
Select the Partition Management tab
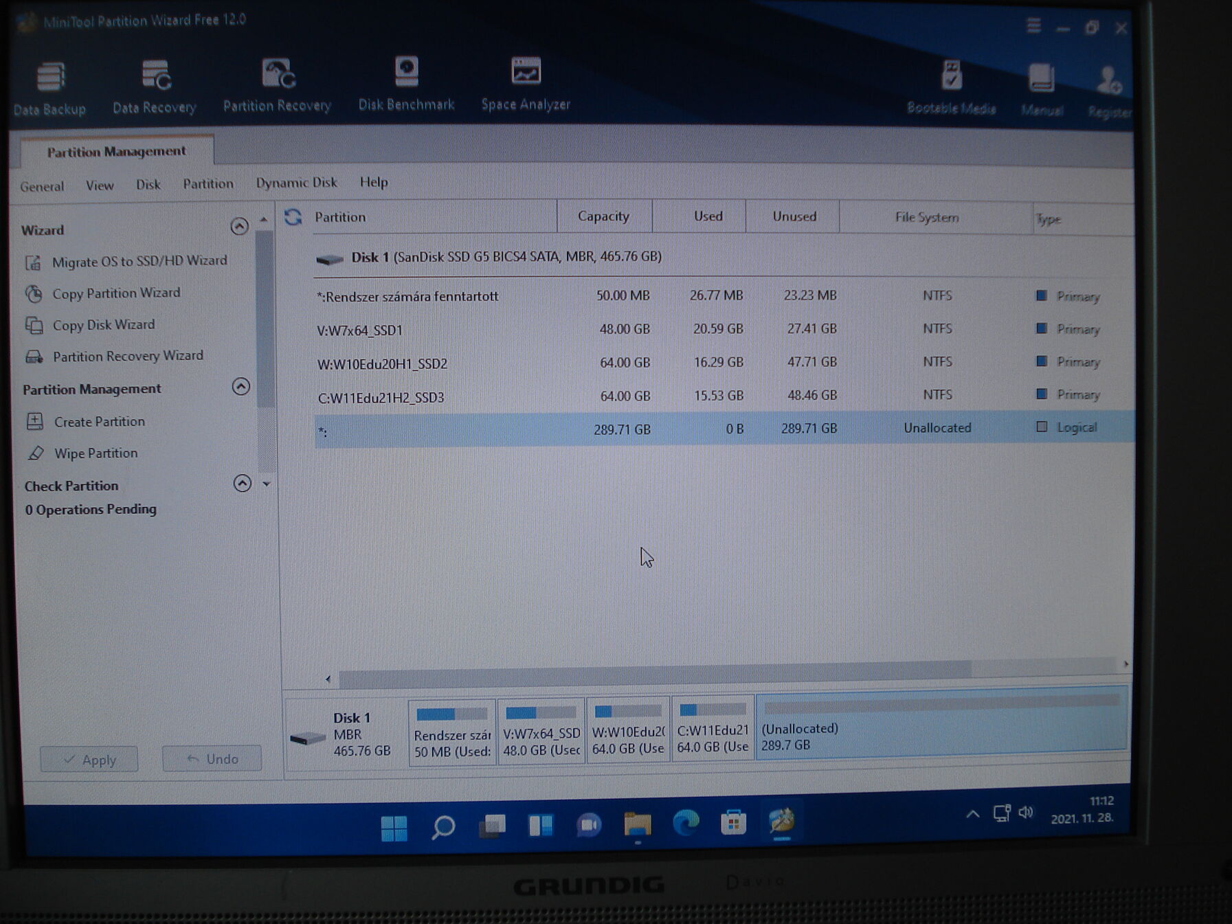116,151
